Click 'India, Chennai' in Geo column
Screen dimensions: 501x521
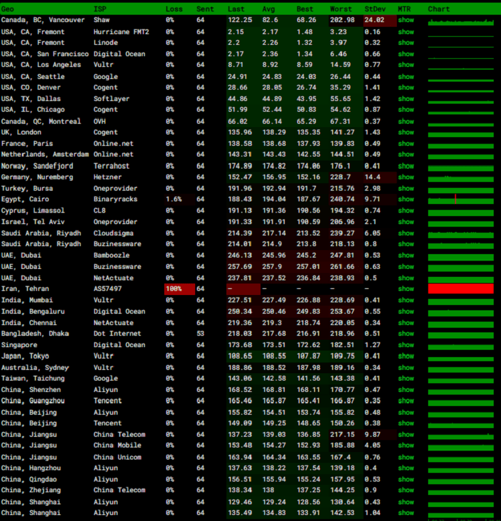click(x=29, y=323)
